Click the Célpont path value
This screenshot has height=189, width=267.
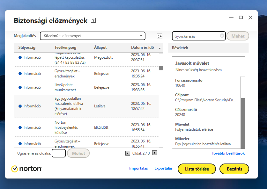(x=205, y=100)
